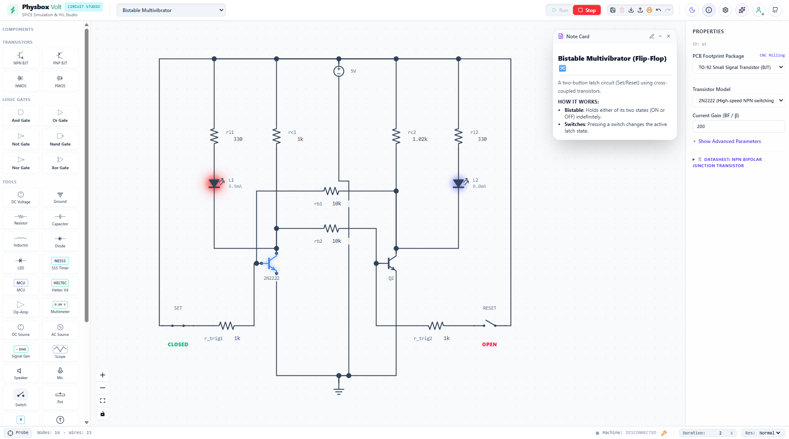Click the orange Print icon
The height and width of the screenshot is (439, 789).
click(649, 10)
